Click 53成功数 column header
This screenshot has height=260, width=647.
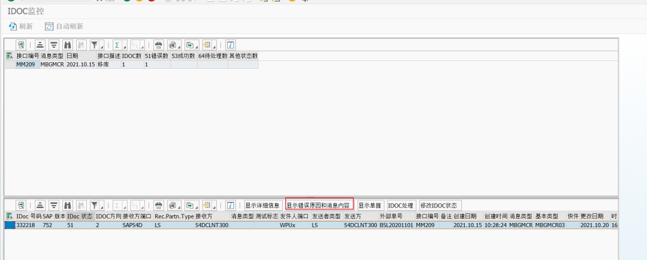pos(184,56)
